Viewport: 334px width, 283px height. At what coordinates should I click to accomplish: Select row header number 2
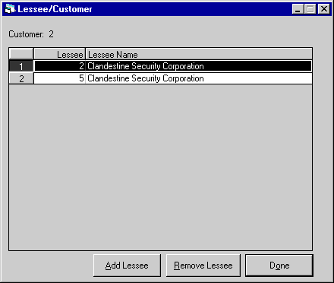click(x=21, y=78)
